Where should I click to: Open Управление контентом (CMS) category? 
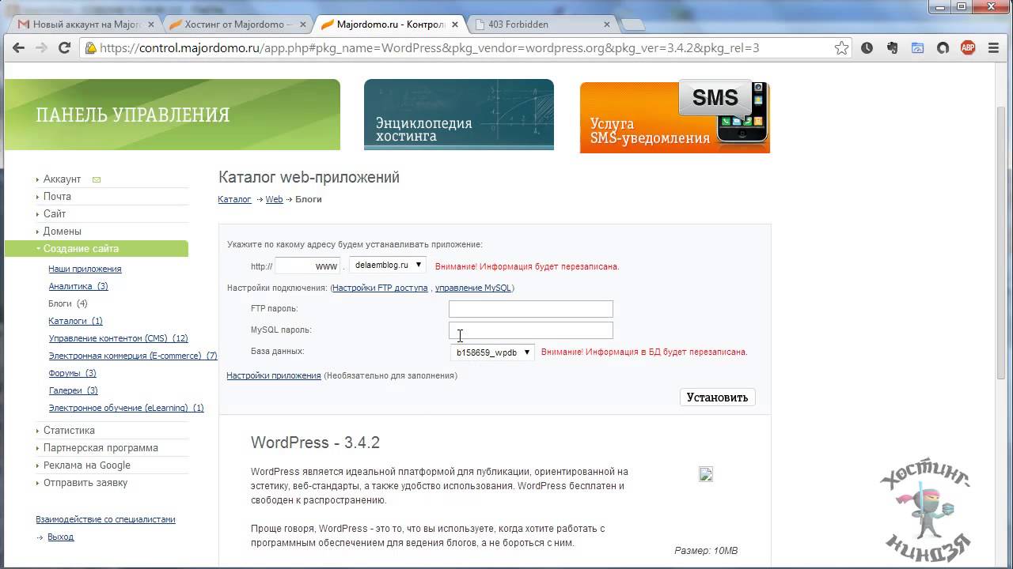[x=118, y=339]
